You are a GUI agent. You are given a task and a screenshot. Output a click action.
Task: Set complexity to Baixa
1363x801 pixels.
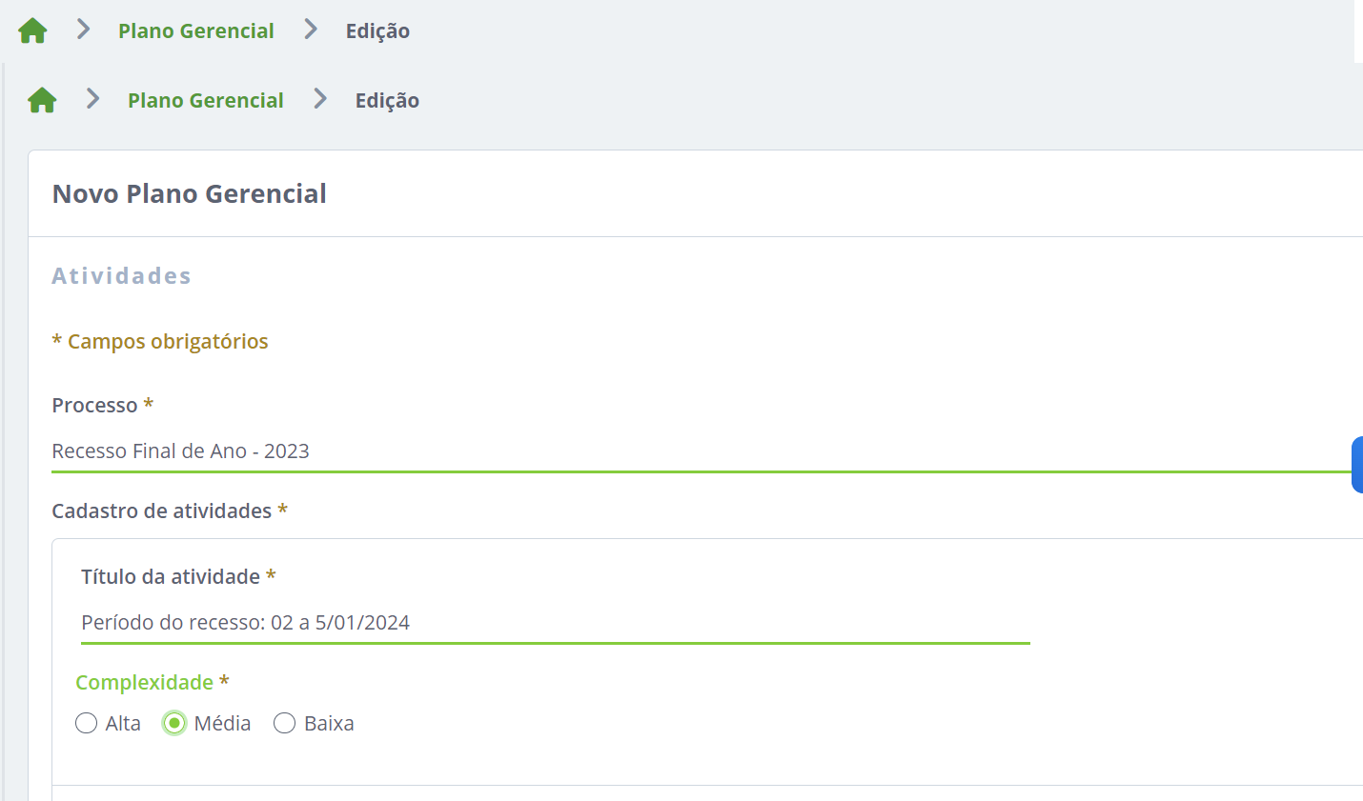point(284,723)
